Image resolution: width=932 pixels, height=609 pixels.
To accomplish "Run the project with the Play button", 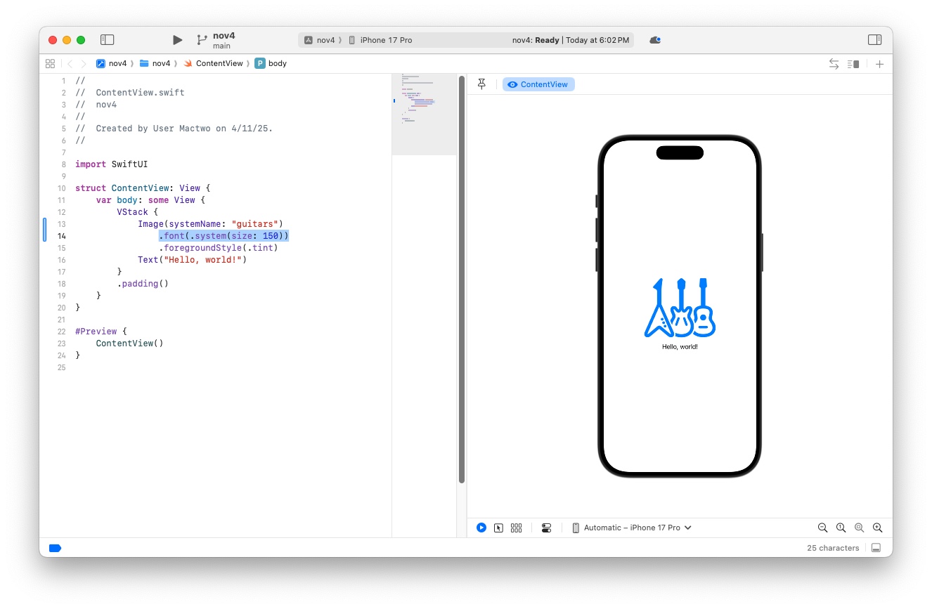I will click(177, 40).
